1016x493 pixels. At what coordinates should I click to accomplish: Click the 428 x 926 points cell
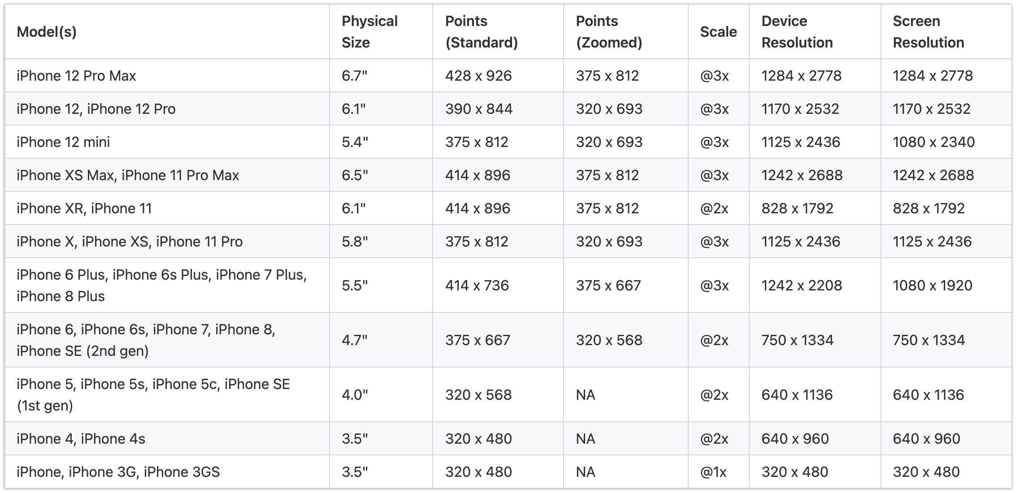(x=478, y=76)
